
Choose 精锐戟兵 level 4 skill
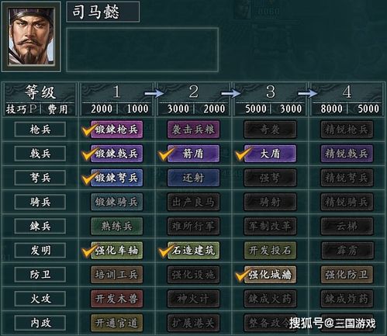(x=347, y=154)
